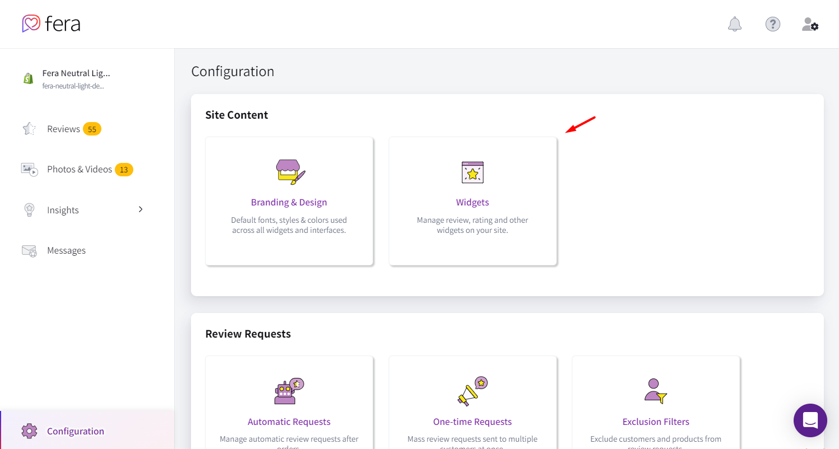Click the Shopify store bag icon
839x449 pixels.
pos(29,78)
